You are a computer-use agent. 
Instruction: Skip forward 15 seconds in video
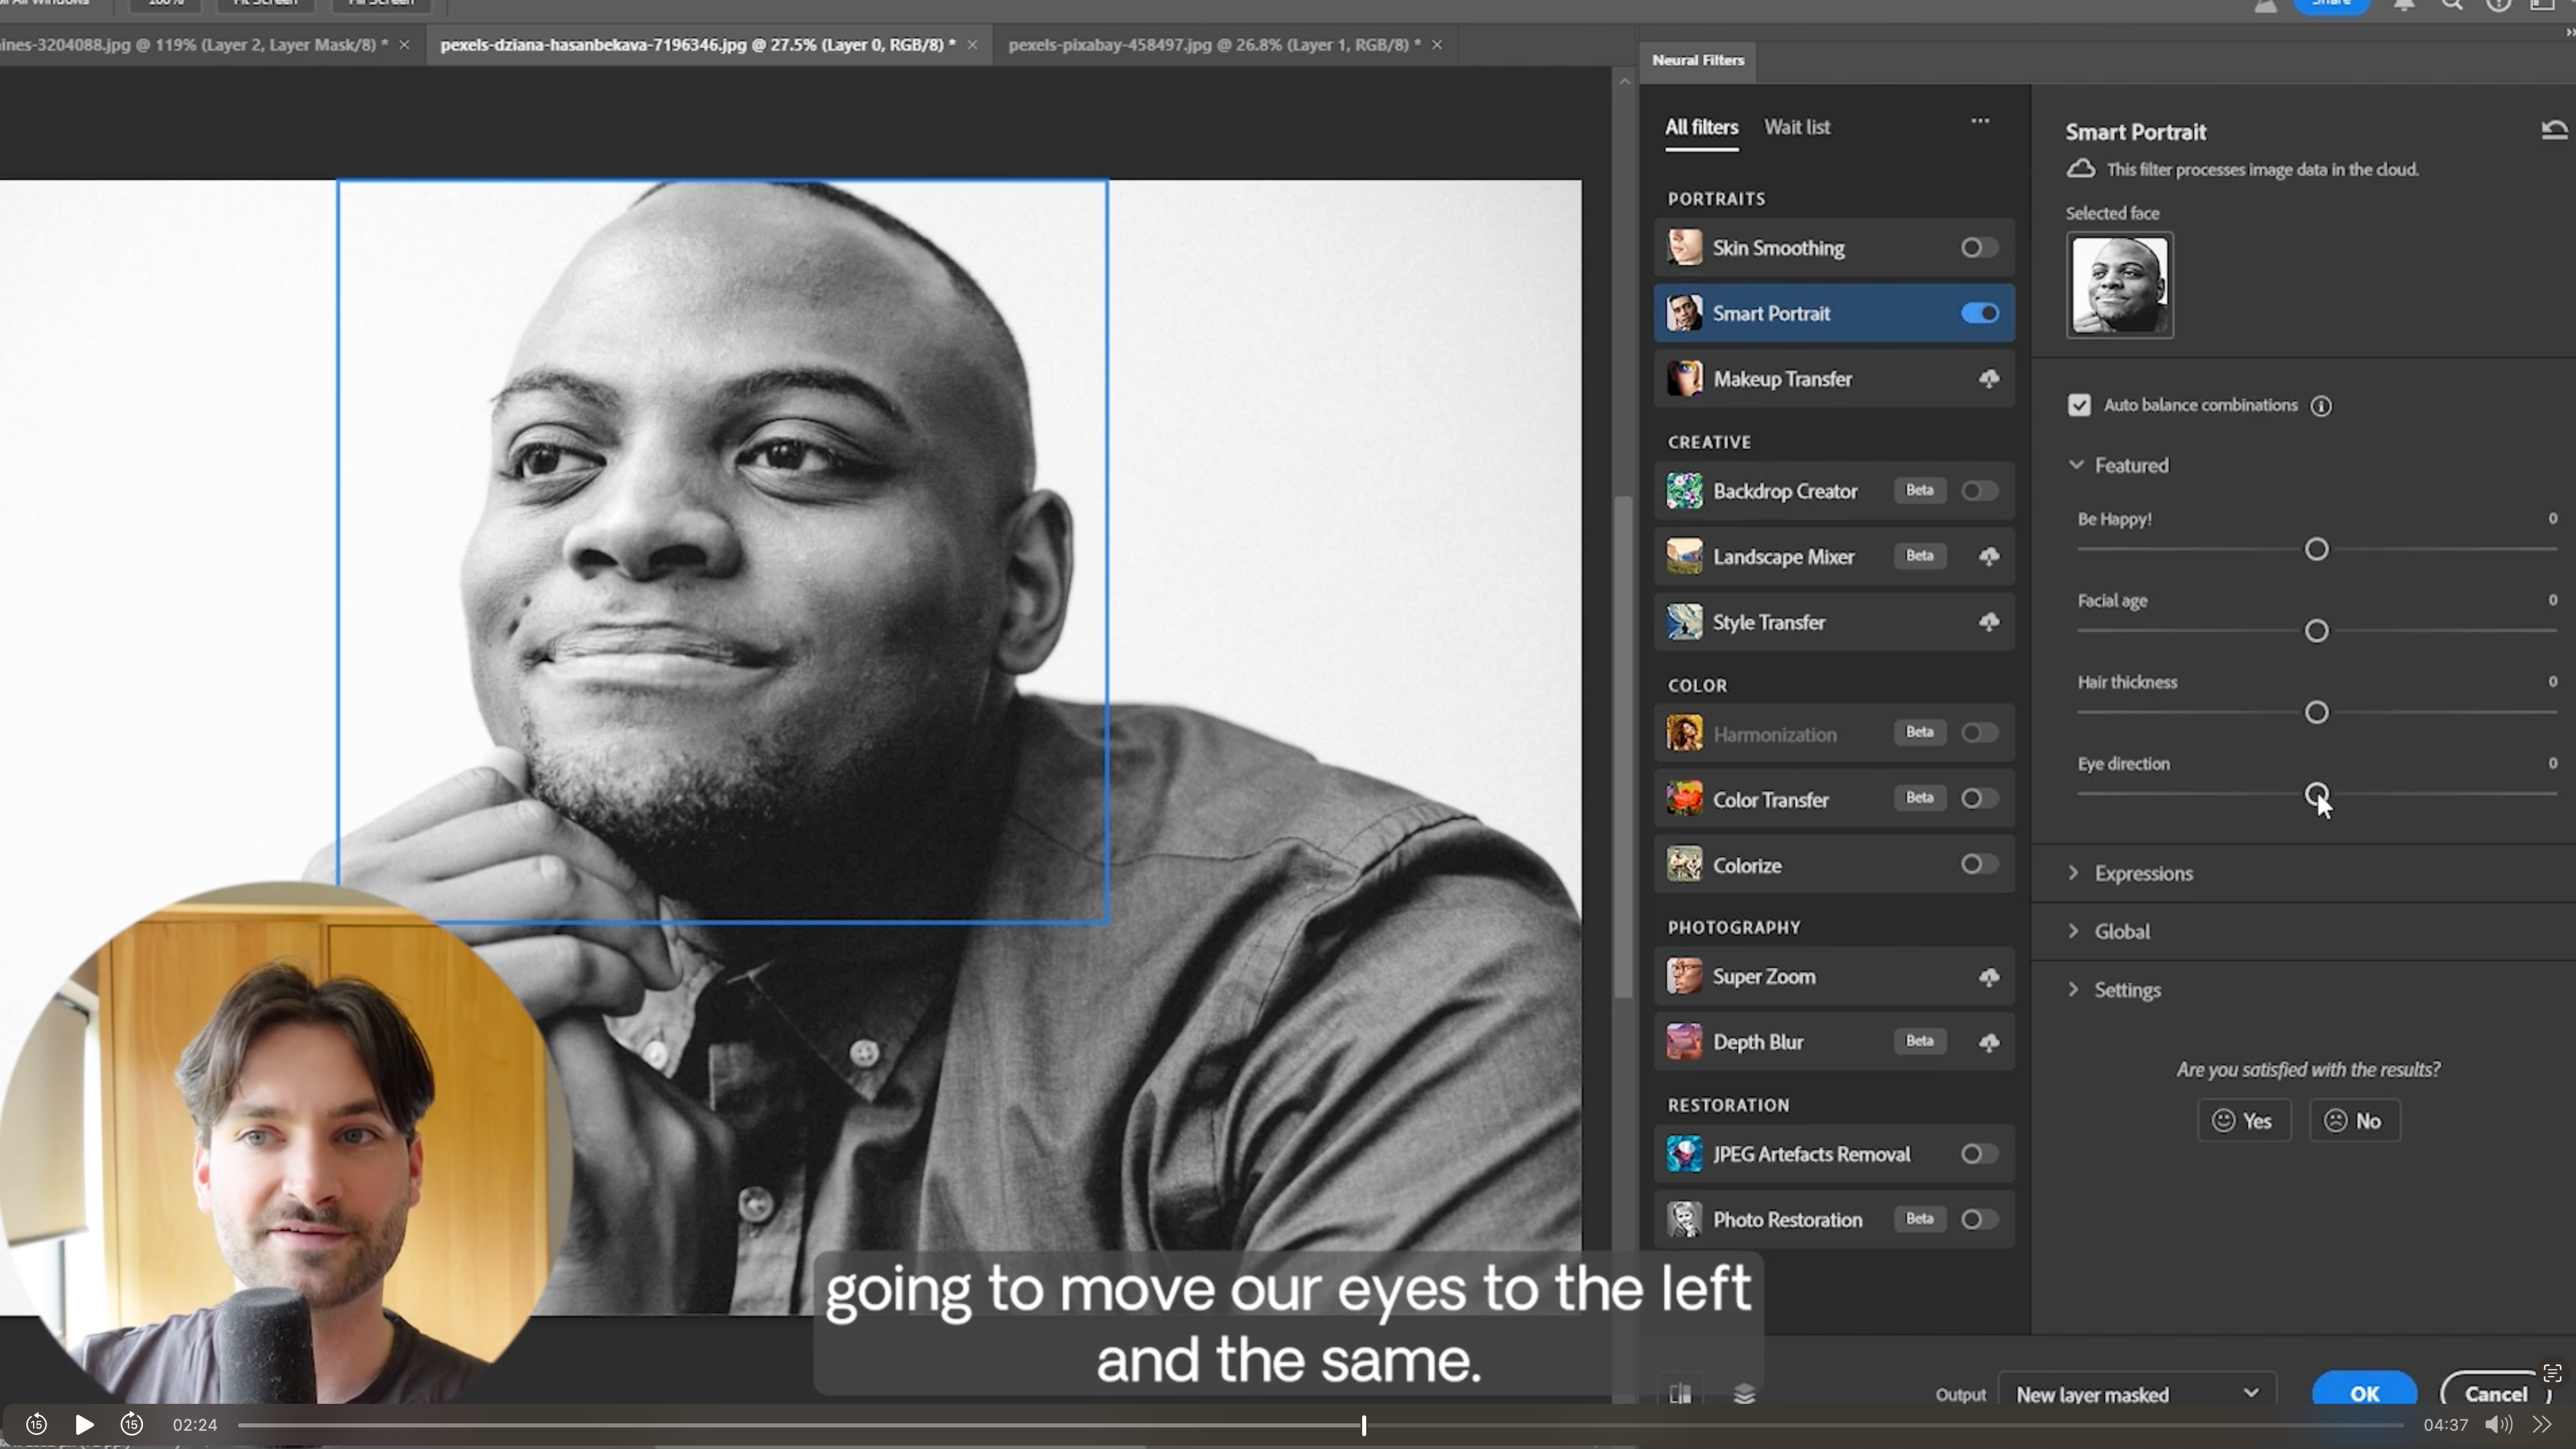(132, 1424)
